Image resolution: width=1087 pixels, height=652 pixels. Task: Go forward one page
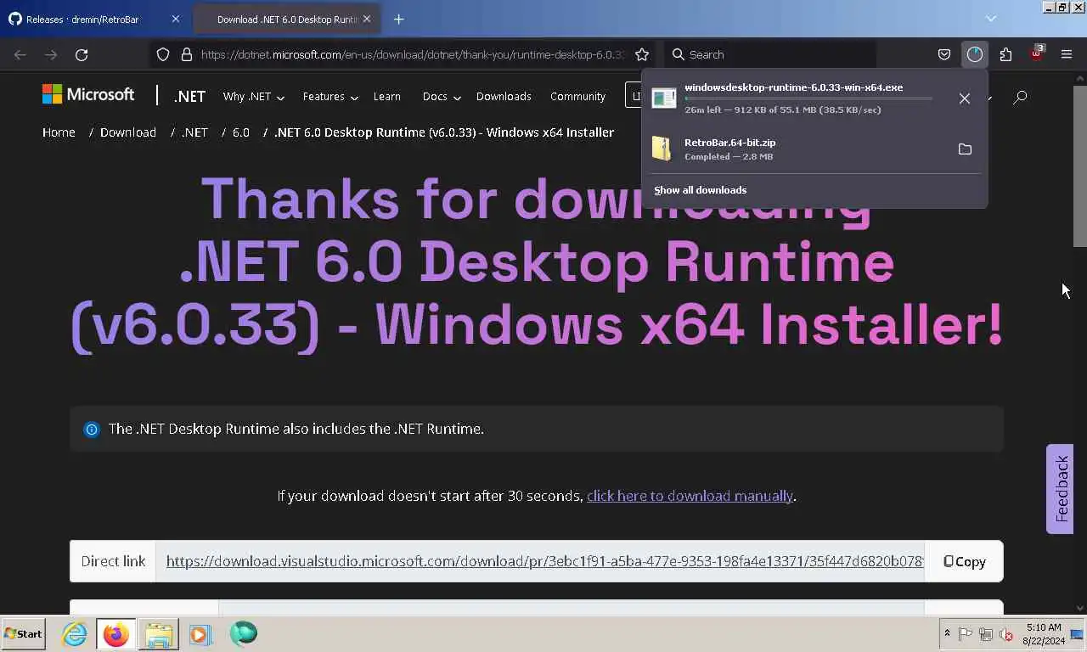point(51,54)
